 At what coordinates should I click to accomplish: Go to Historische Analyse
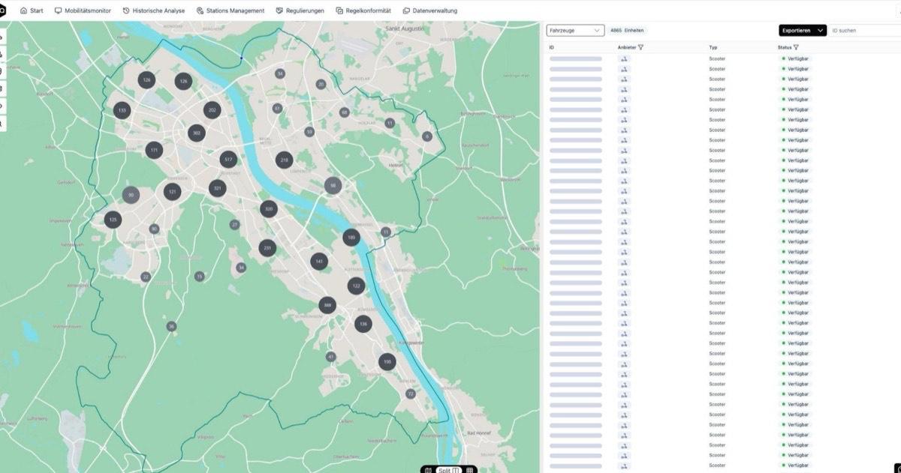click(153, 10)
